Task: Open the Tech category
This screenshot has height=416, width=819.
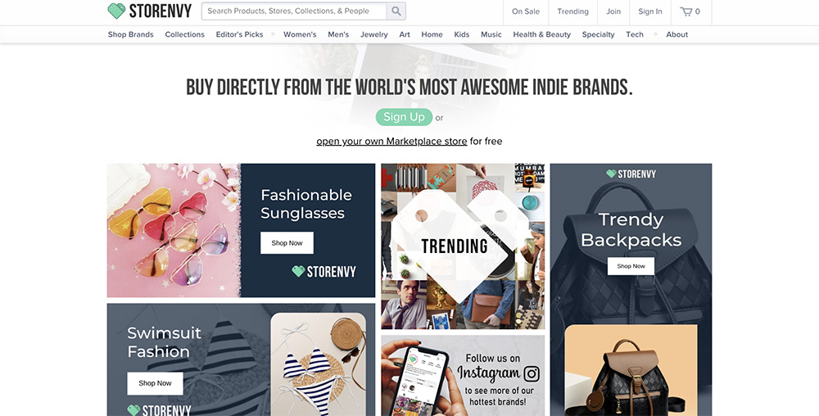Action: 635,34
